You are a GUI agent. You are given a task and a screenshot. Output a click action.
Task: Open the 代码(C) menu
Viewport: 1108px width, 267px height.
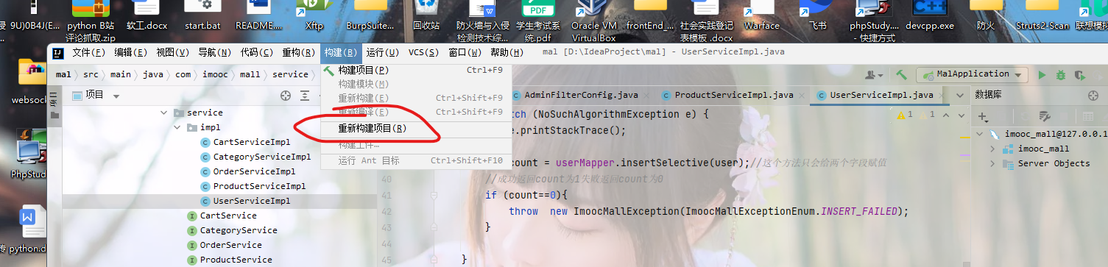point(257,53)
